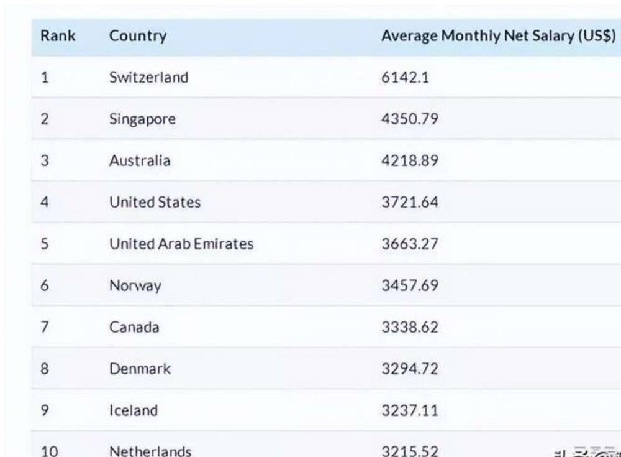Click the Singapore country cell

[142, 119]
